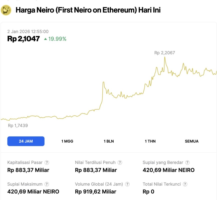Show info for Suplai yang Beredar

(x=187, y=162)
